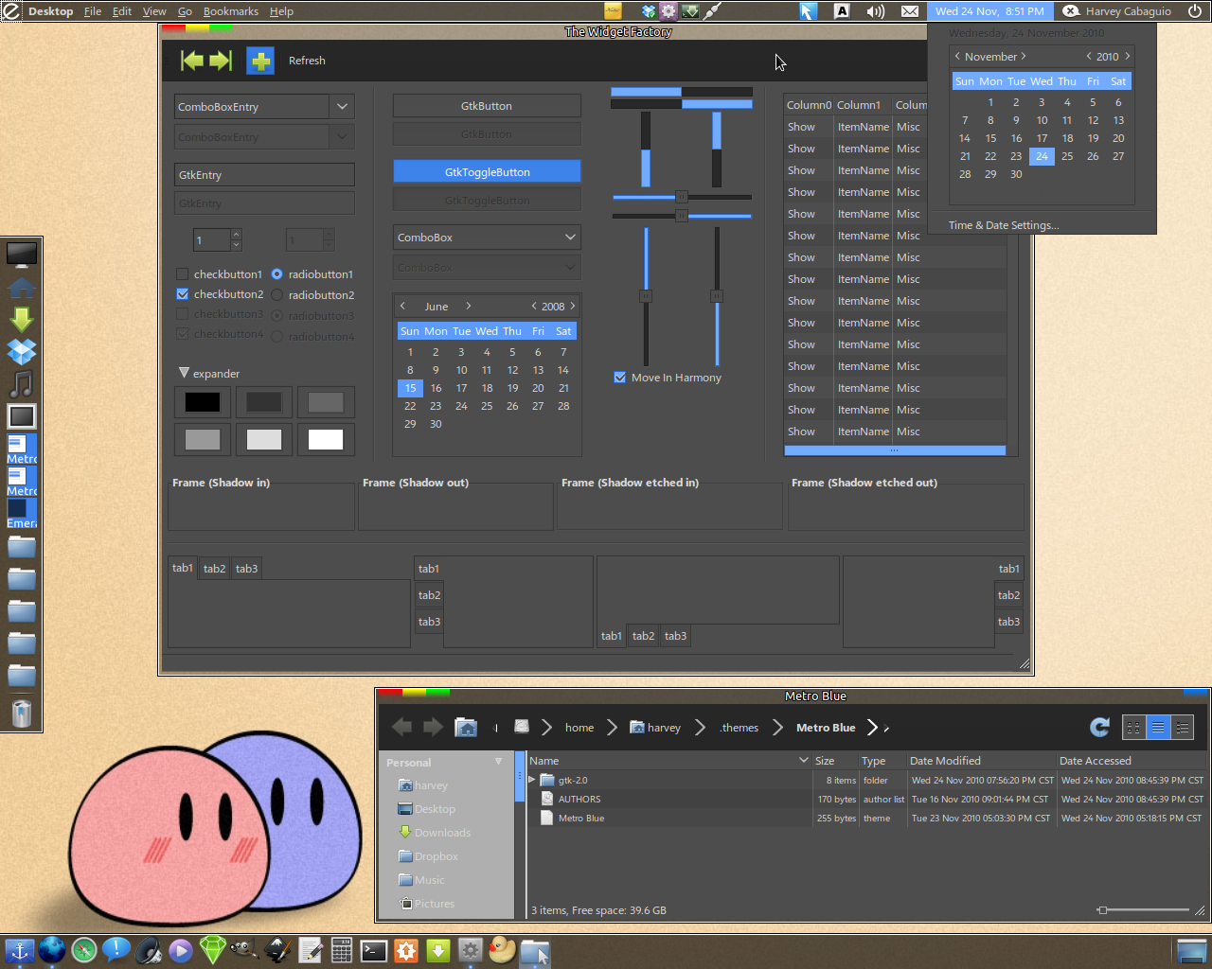Open the first ComboBoxEntry dropdown arrow
1212x969 pixels.
point(342,107)
